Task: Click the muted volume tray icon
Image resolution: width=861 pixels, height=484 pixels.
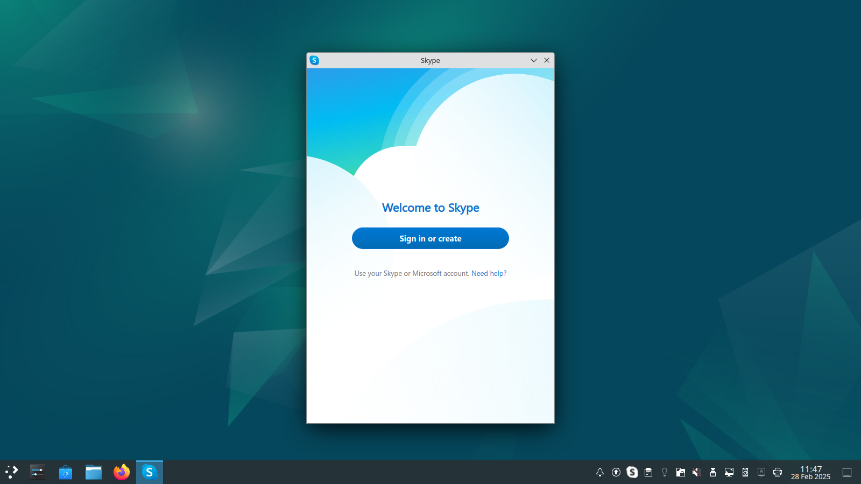Action: click(697, 472)
